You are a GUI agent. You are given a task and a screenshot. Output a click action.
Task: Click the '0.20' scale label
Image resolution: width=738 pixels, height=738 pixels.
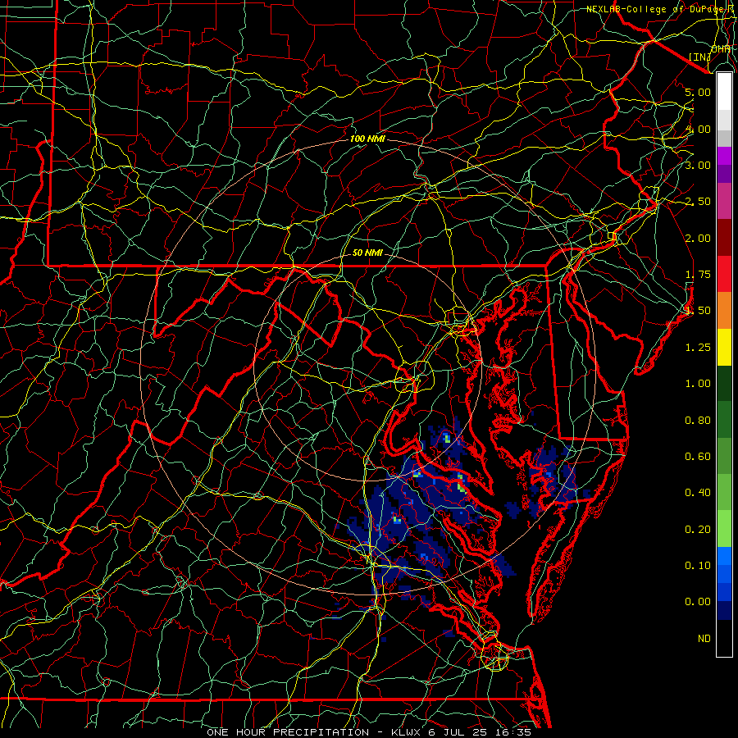click(x=698, y=530)
